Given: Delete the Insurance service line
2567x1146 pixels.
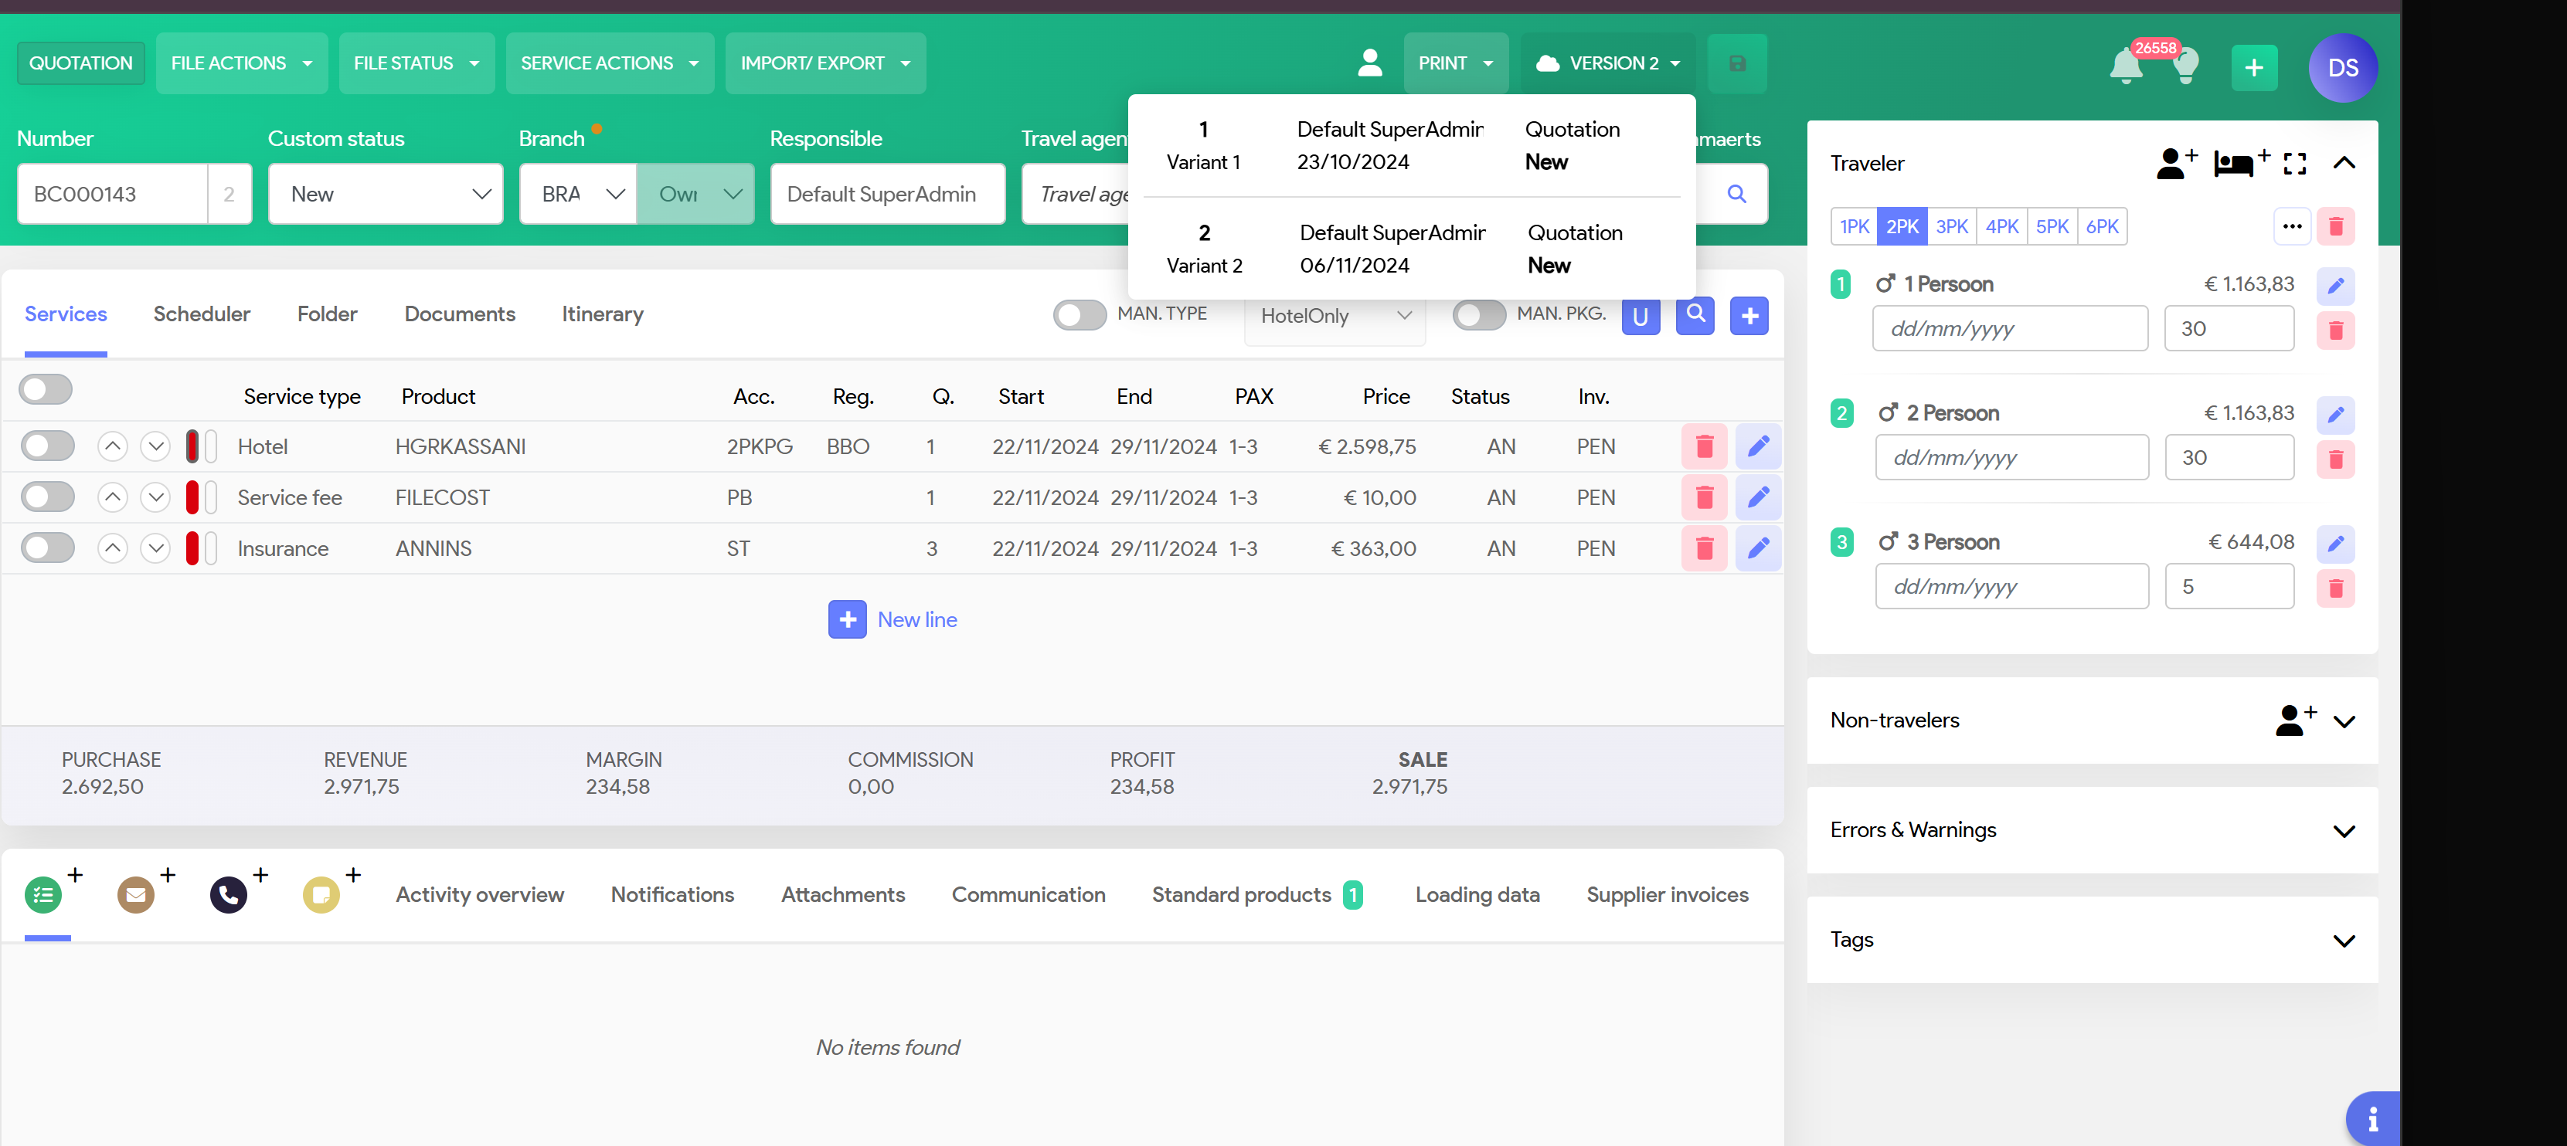Looking at the screenshot, I should pyautogui.click(x=1703, y=548).
